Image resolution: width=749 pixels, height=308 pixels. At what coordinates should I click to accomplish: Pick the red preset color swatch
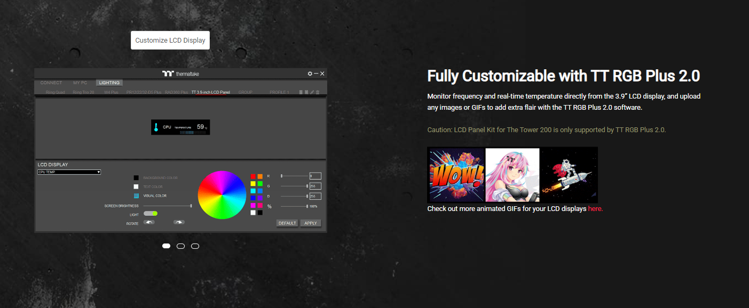point(253,176)
